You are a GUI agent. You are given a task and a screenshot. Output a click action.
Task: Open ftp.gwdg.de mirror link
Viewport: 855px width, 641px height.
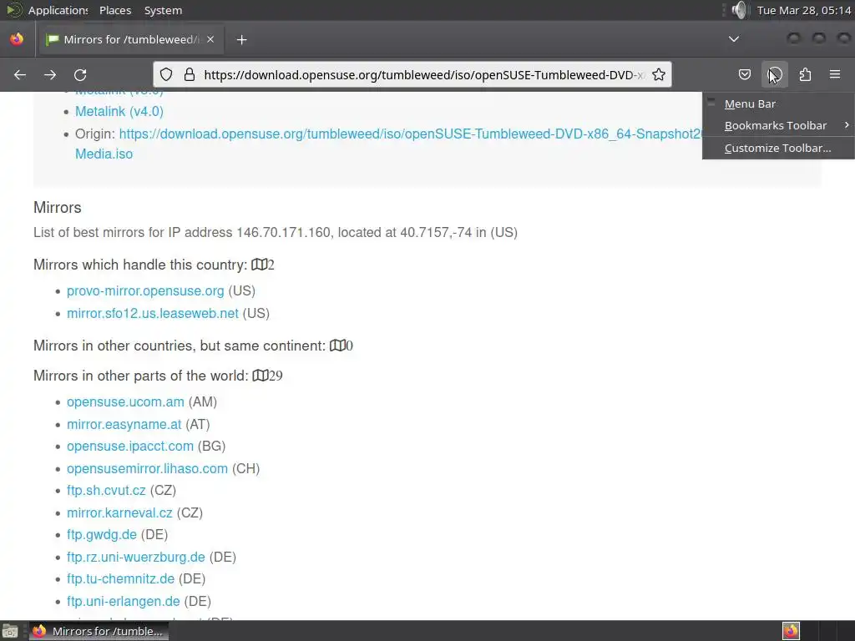pos(101,535)
